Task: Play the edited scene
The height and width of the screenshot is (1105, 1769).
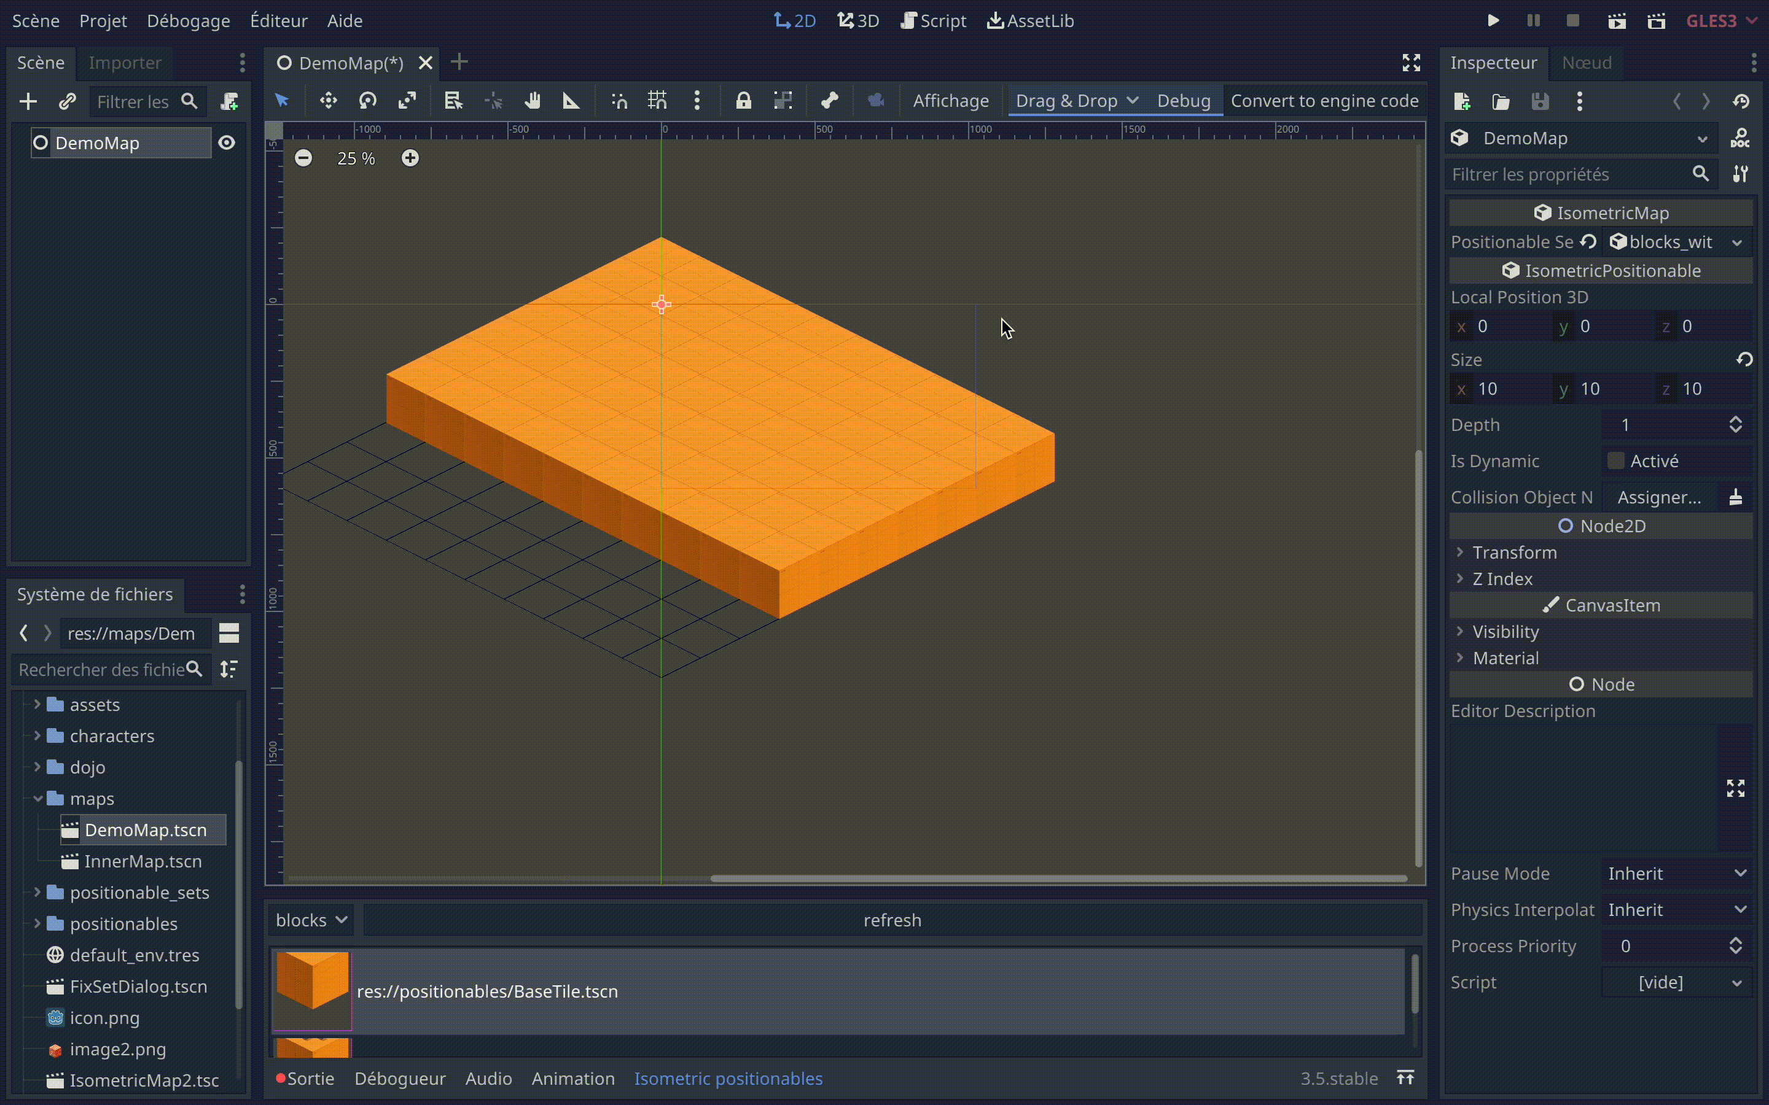Action: click(1616, 20)
